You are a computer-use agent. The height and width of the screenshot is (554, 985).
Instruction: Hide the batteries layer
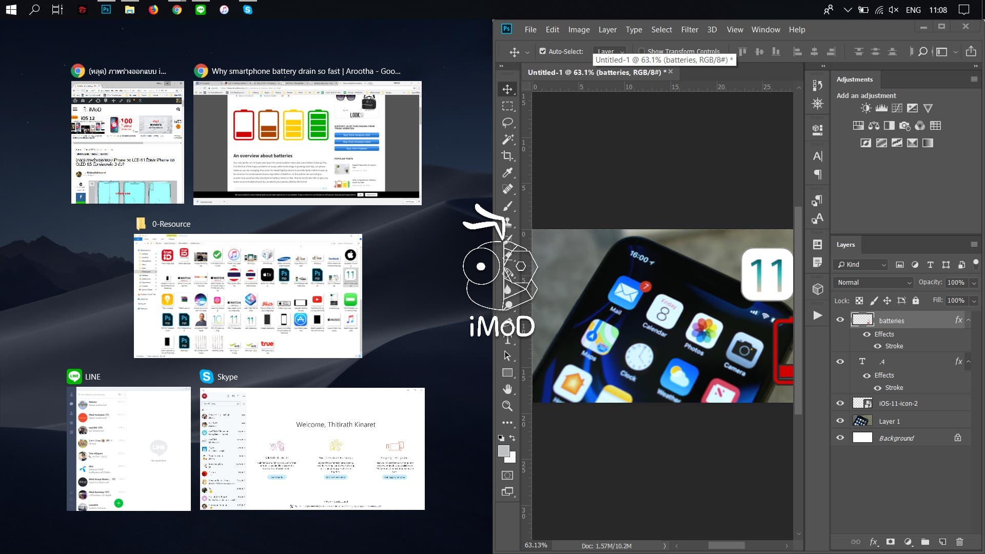click(x=840, y=319)
